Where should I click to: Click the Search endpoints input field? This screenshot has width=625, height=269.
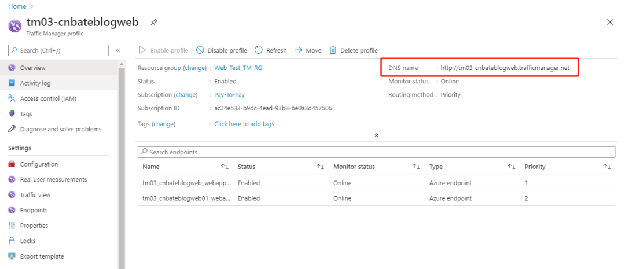(376, 152)
